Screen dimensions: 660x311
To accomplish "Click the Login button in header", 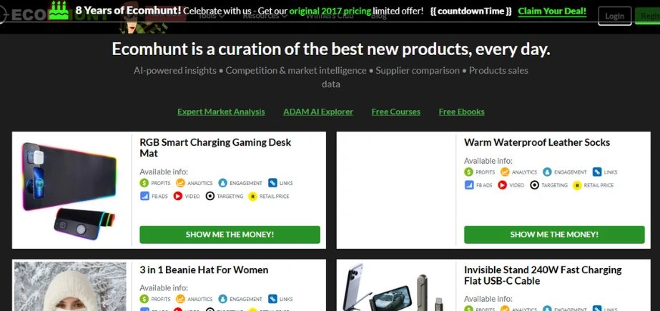I will pyautogui.click(x=614, y=16).
